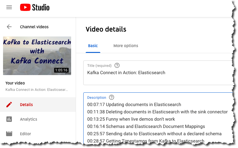Open the hamburger navigation menu

pyautogui.click(x=9, y=7)
